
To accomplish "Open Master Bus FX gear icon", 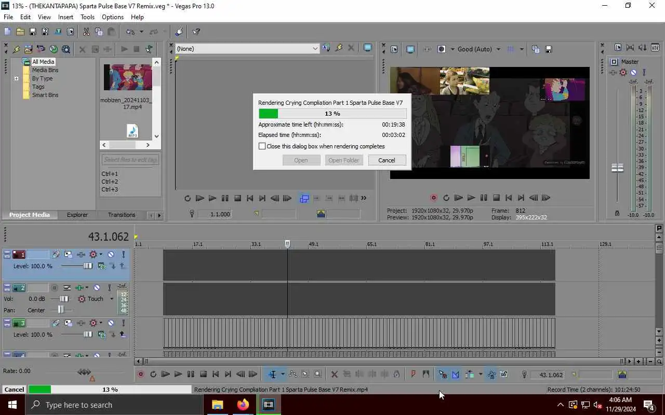I will point(623,73).
